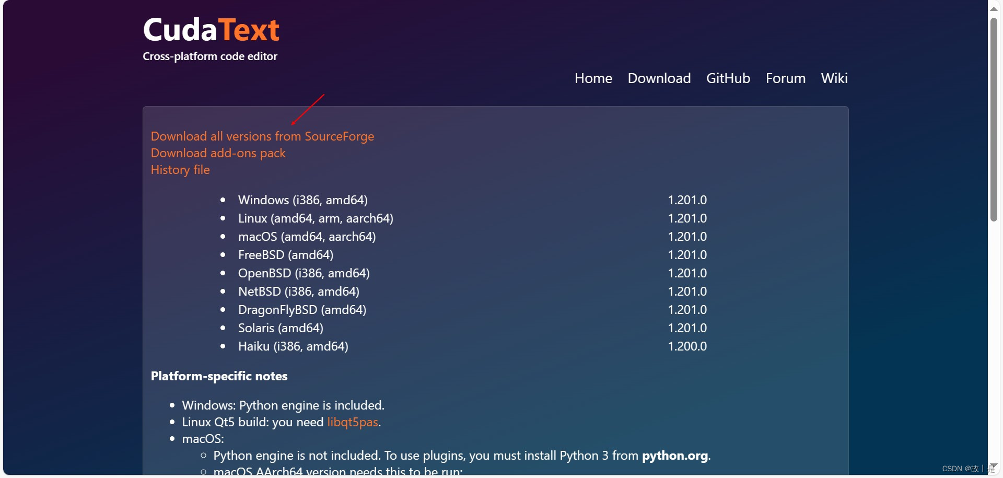This screenshot has width=1003, height=478.
Task: Select the Haiku (i386, amd64) entry
Action: (293, 346)
